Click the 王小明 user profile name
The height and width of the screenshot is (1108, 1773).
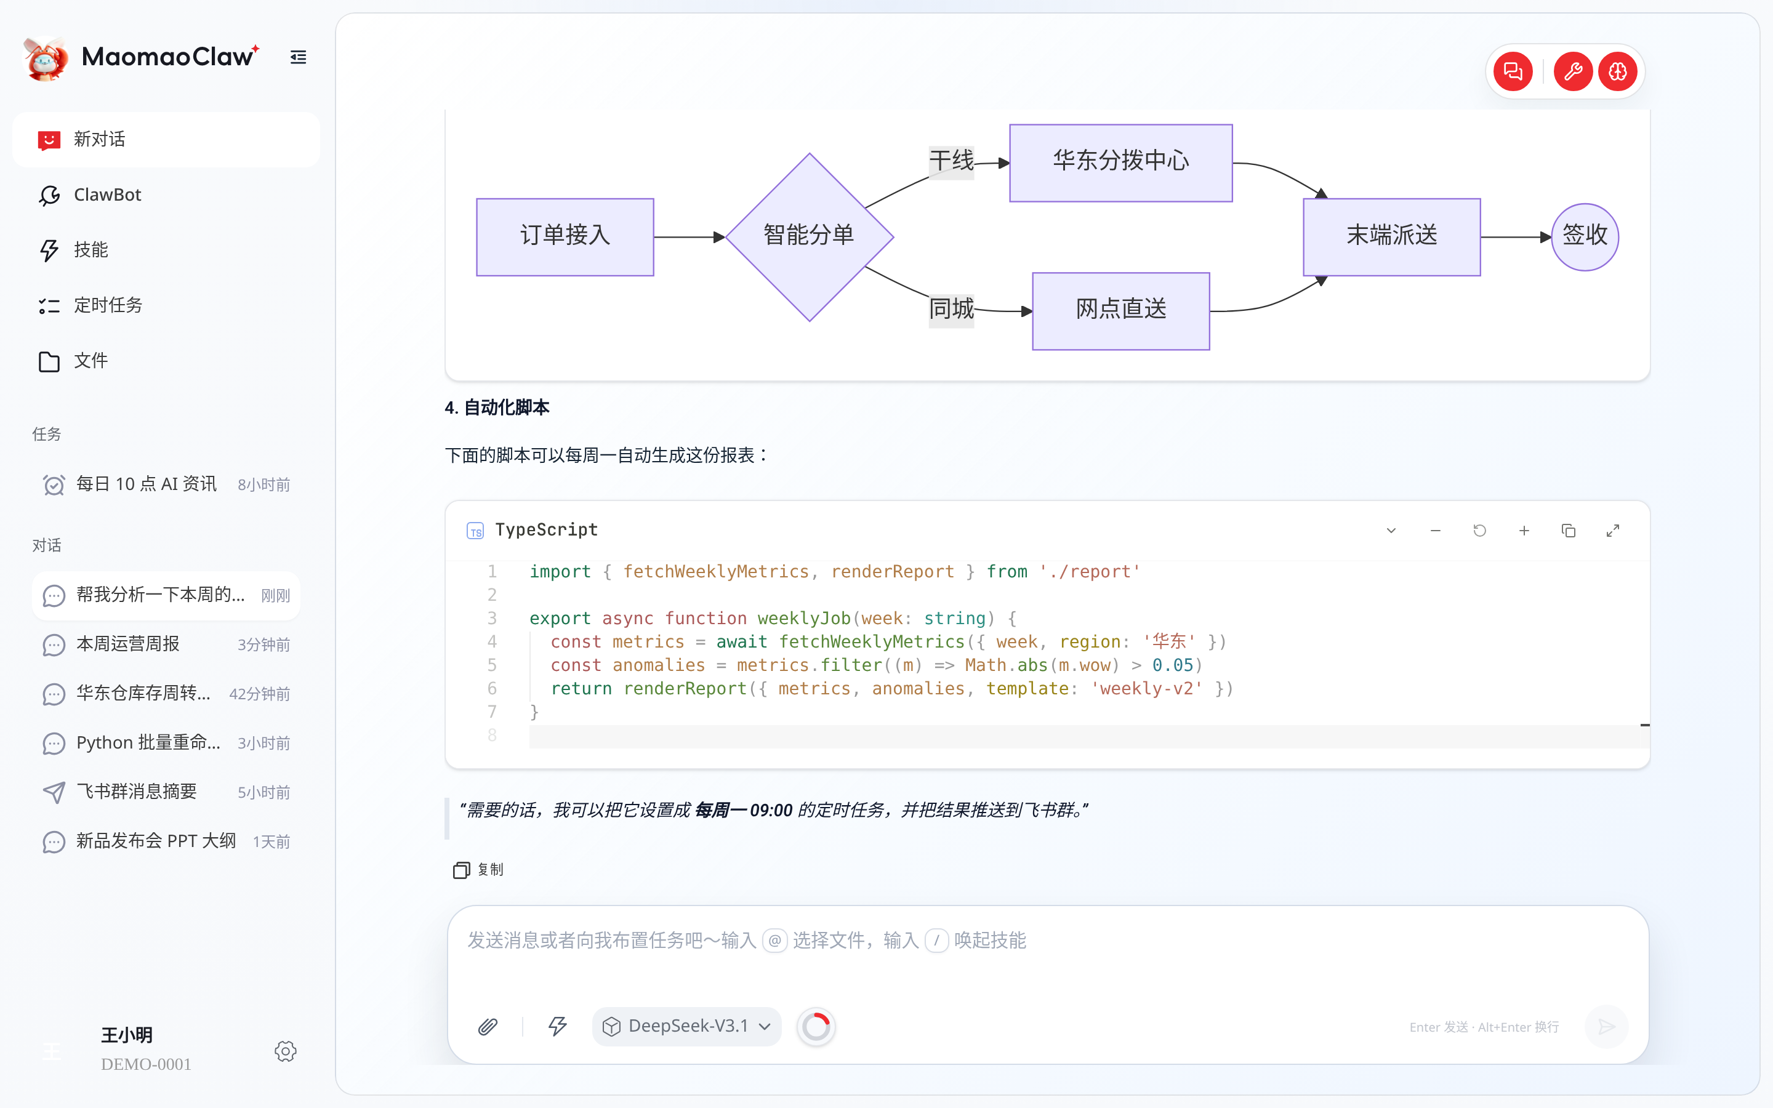pyautogui.click(x=127, y=1035)
